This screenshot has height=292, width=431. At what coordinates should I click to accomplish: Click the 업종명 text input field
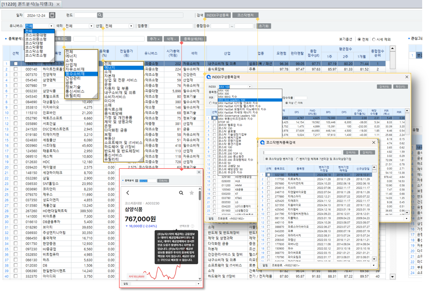[x=171, y=26]
